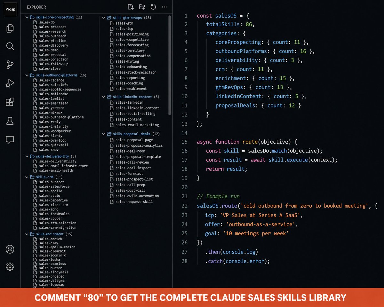Open the sales-forecasting file
384x307 pixels.
(x=132, y=45)
